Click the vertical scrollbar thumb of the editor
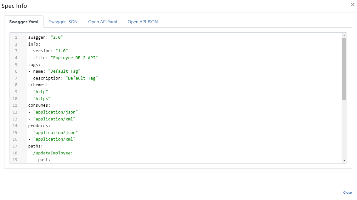The height and width of the screenshot is (200, 357). pos(344,69)
